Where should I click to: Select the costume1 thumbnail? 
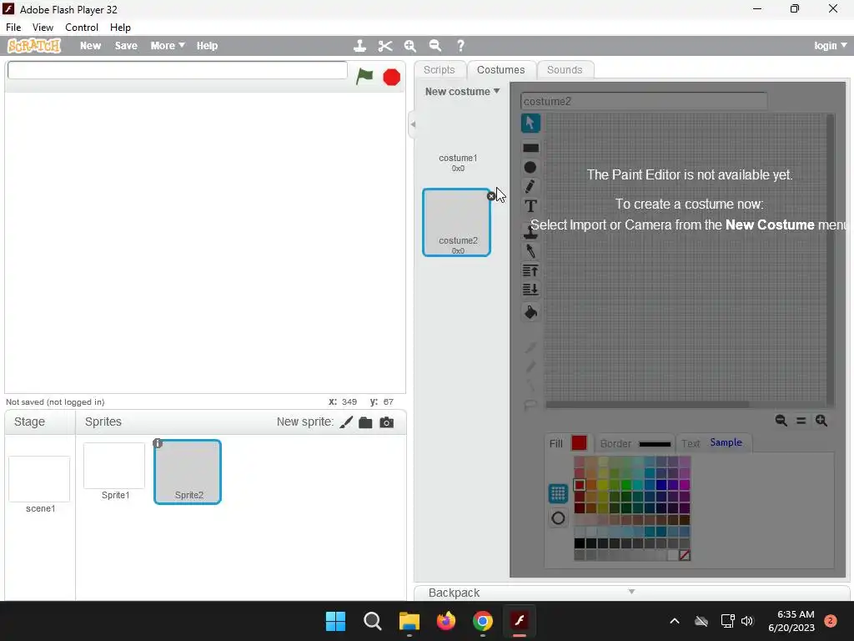458,140
